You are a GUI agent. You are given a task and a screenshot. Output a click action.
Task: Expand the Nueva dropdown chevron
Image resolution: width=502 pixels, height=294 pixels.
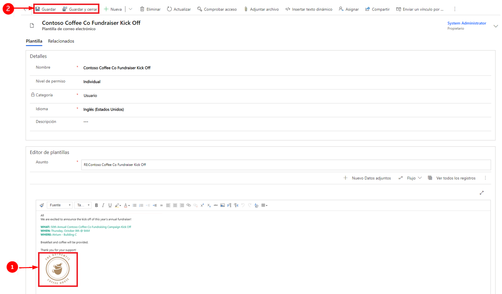(x=131, y=9)
